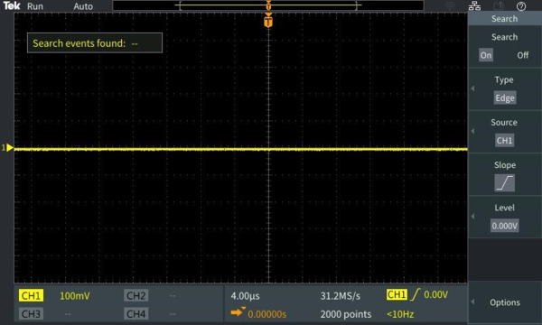Viewport: 542px width, 325px height.
Task: Select the rising edge slope icon
Action: (504, 182)
